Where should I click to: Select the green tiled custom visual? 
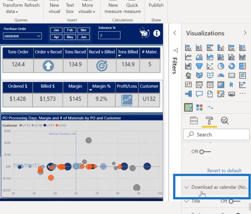(x=188, y=107)
